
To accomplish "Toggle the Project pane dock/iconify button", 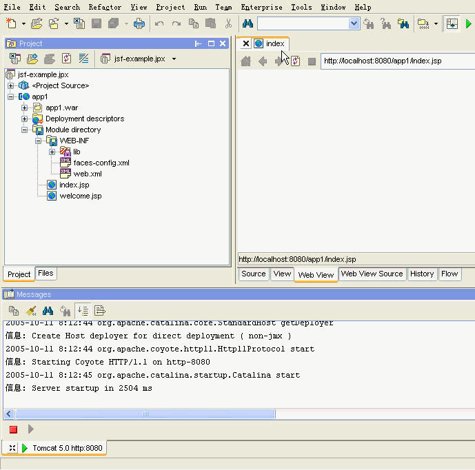I will (x=198, y=43).
